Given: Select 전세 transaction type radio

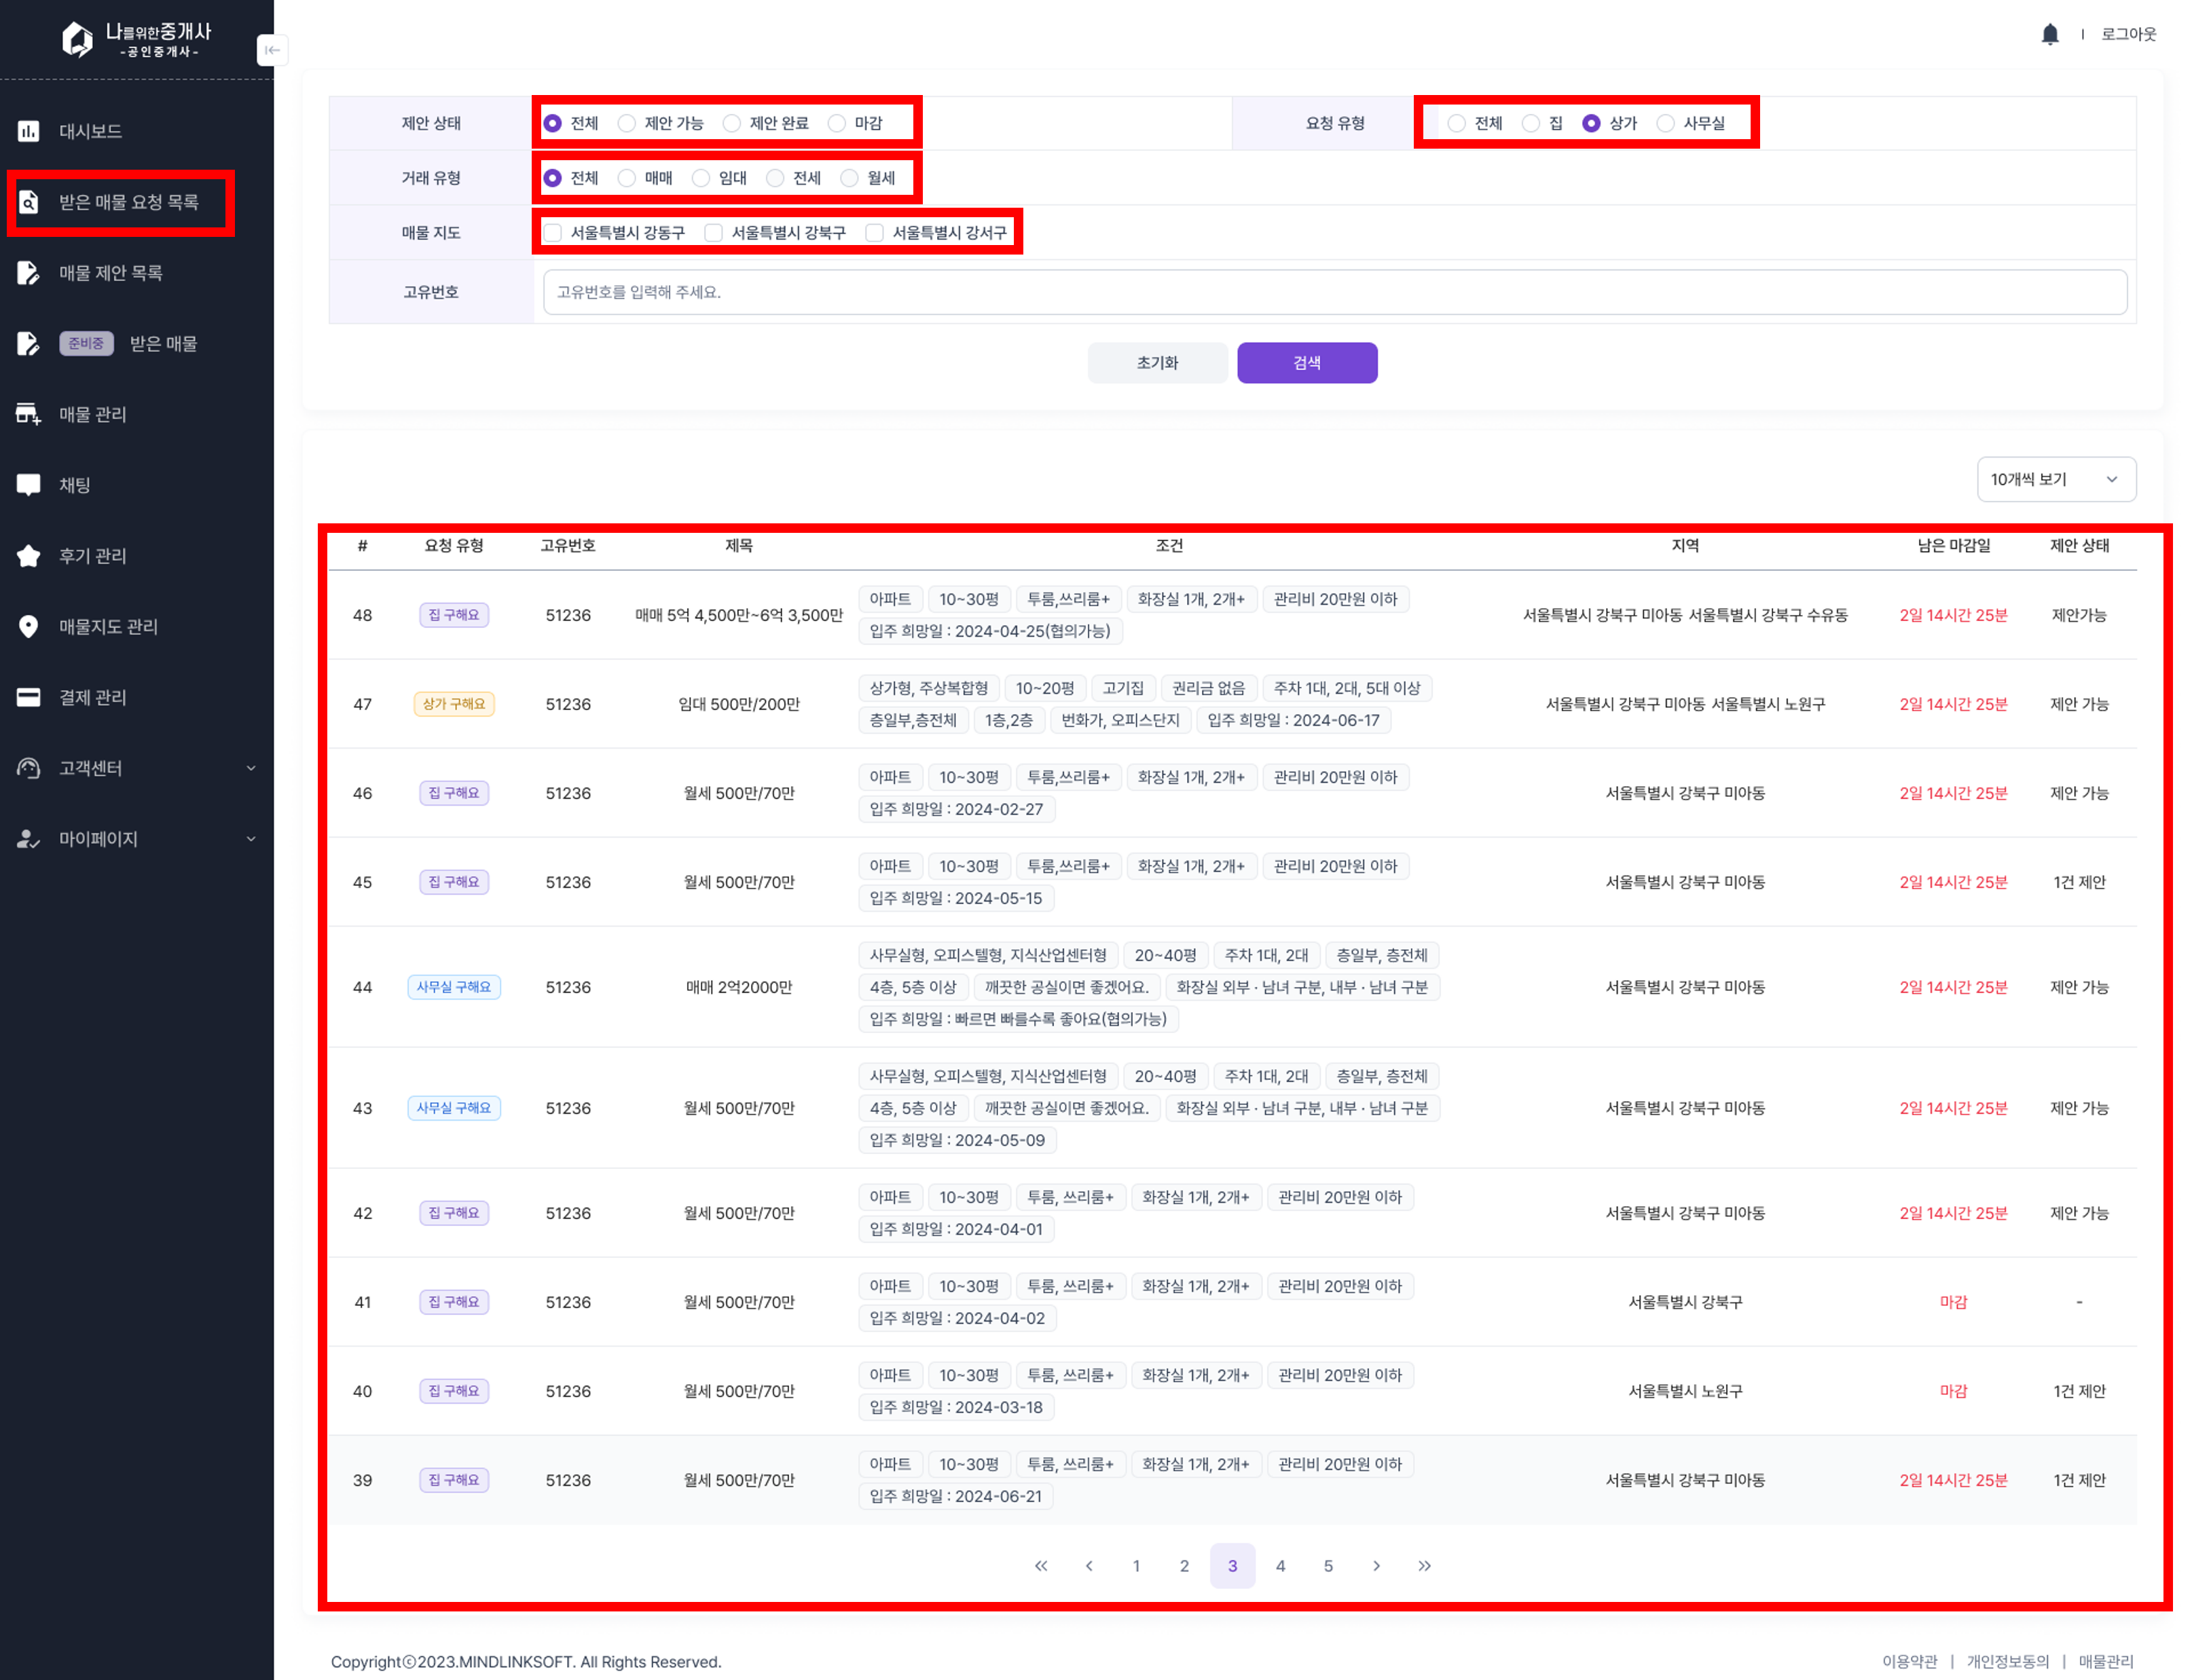Looking at the screenshot, I should [775, 178].
